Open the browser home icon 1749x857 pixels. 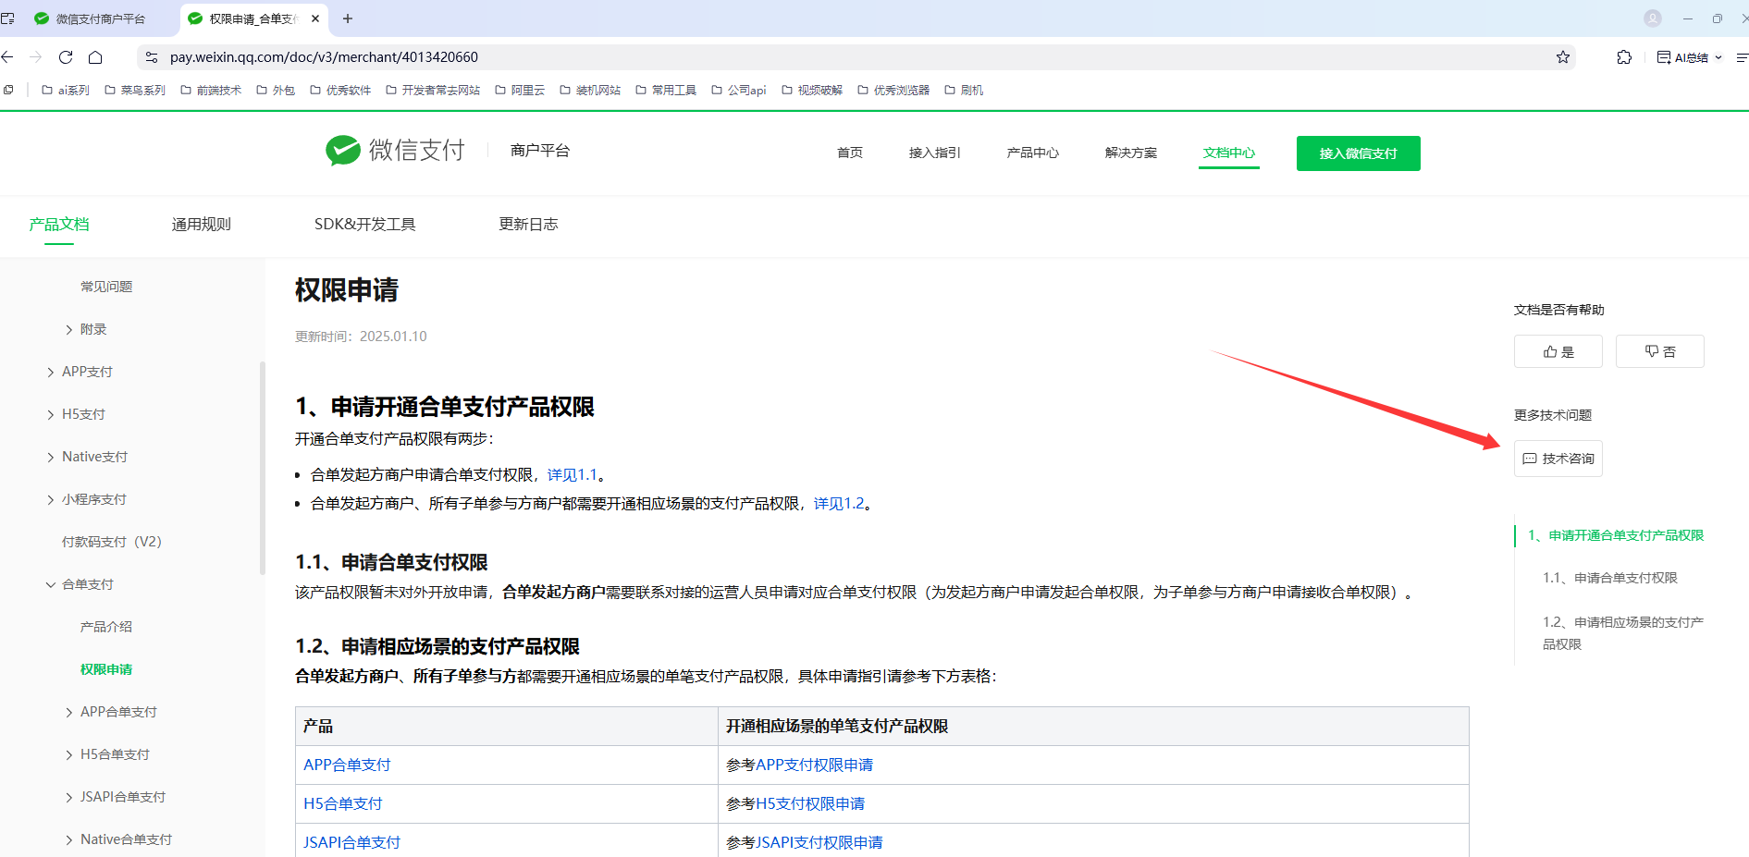point(95,57)
